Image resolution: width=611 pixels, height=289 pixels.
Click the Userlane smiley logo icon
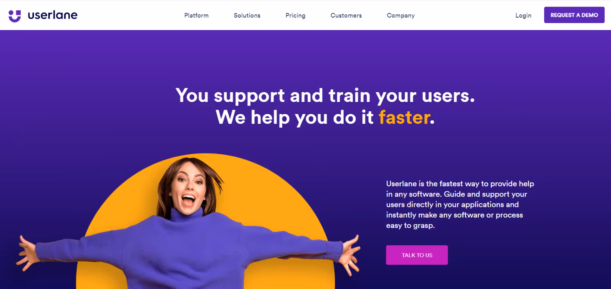(x=14, y=16)
